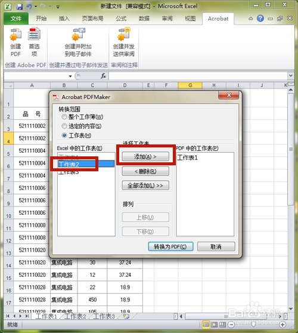
Task: Go to last sheet navigation arrow
Action: click(27, 316)
